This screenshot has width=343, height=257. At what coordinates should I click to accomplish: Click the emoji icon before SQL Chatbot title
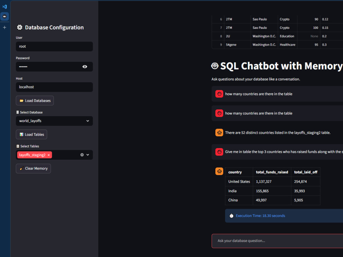pyautogui.click(x=215, y=66)
